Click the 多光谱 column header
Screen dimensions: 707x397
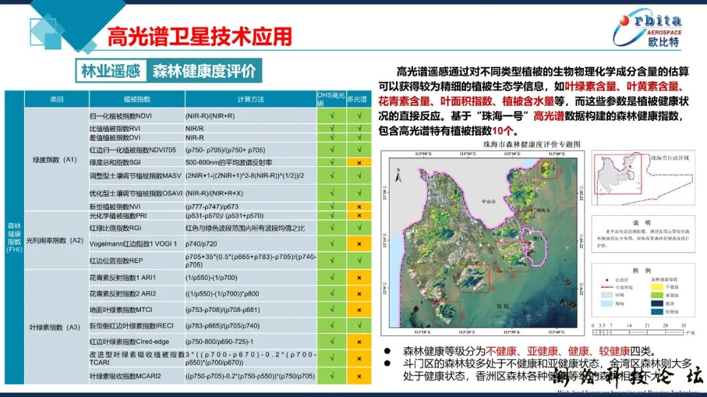point(359,99)
